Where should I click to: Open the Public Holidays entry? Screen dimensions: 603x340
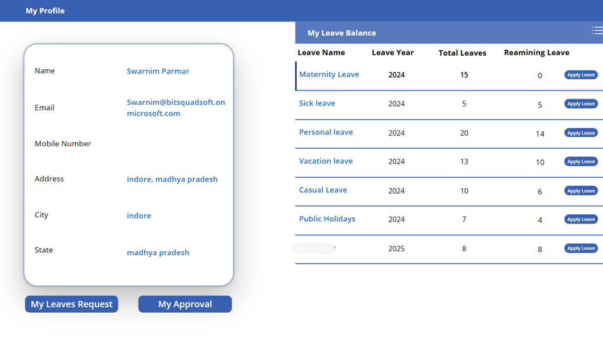(327, 219)
